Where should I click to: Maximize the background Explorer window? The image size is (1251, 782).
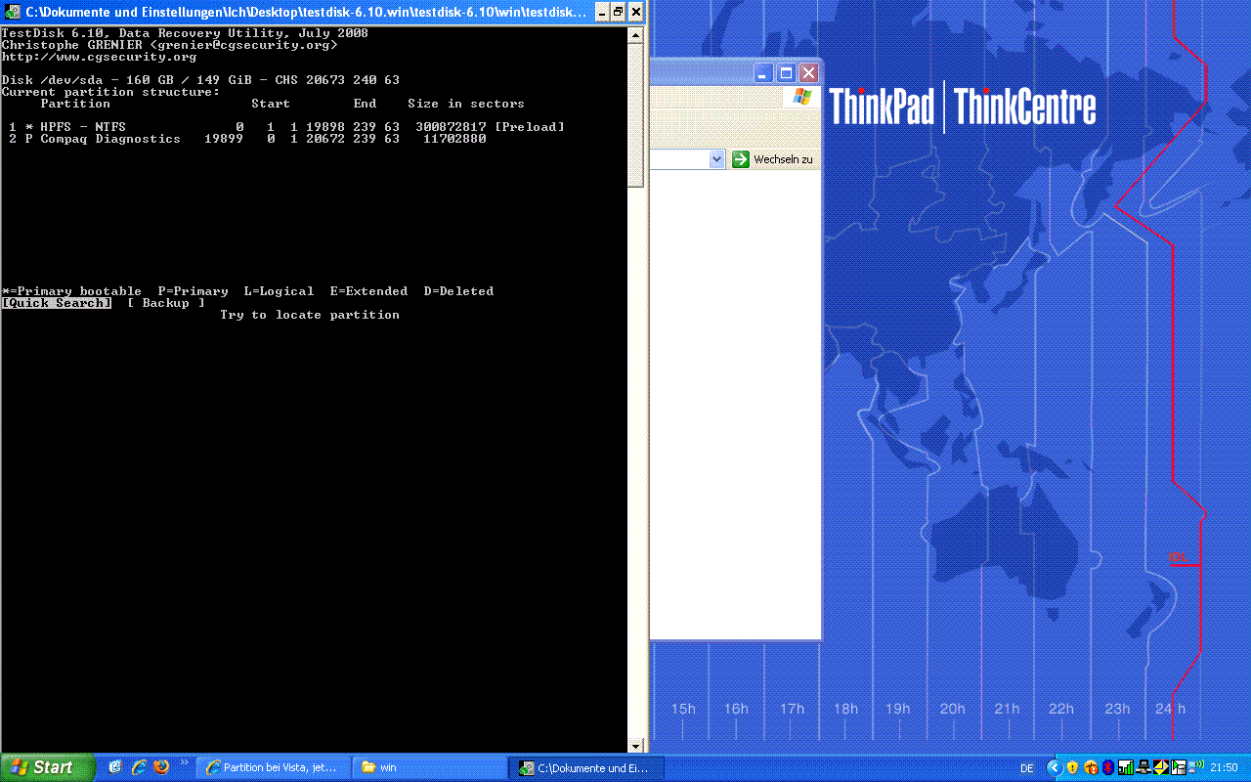click(787, 73)
